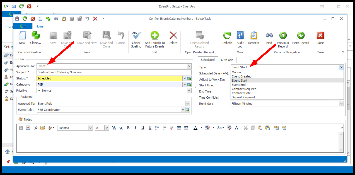Select Contract Required from Type list

(x=287, y=89)
